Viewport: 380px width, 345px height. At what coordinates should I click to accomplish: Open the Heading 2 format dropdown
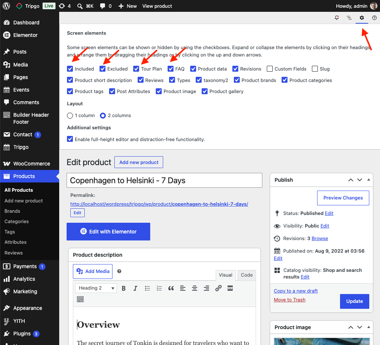[96, 288]
